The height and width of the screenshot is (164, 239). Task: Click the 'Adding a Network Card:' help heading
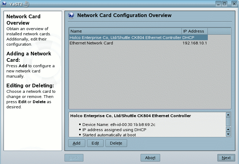click(29, 57)
